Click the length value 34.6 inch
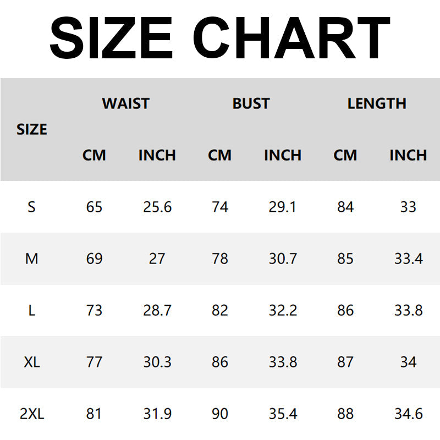This screenshot has width=440, height=440. coord(408,414)
